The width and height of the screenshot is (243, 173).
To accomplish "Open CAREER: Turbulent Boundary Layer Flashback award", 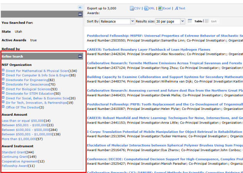I will point(148,49).
